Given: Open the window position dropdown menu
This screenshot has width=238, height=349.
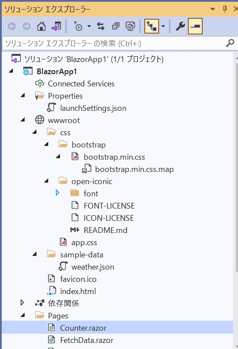Looking at the screenshot, I should click(x=213, y=9).
